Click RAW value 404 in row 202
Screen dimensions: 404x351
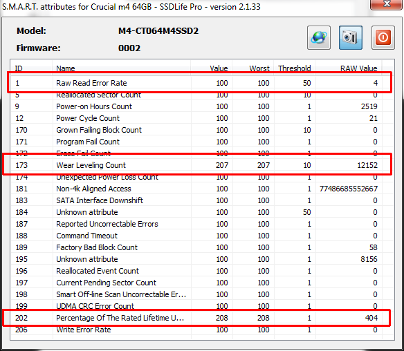pos(371,318)
